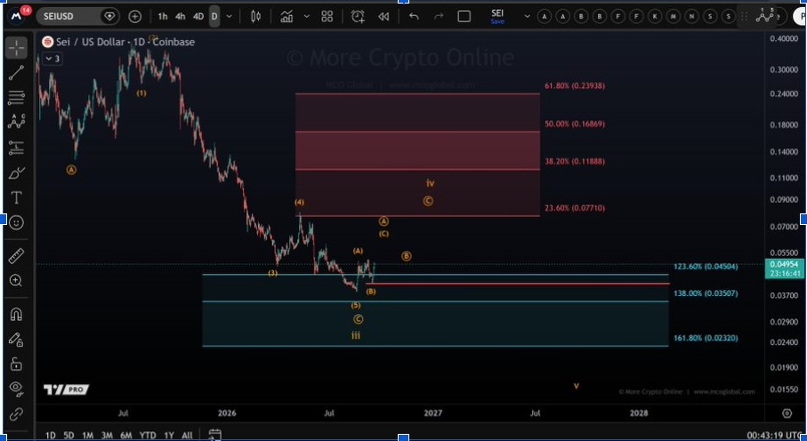Click the 61.80% (0.23938) Fibonacci label
Viewport: 807px width, 441px height.
click(575, 86)
